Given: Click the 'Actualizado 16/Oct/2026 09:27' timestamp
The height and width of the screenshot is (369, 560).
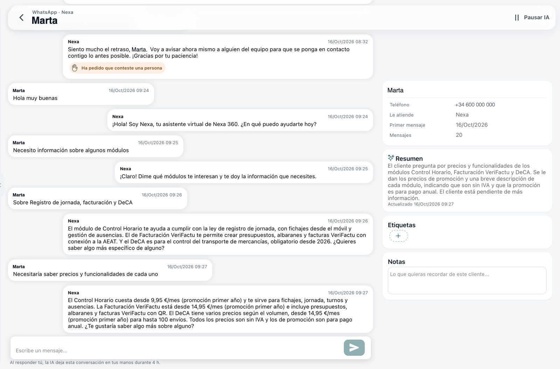Looking at the screenshot, I should [421, 204].
